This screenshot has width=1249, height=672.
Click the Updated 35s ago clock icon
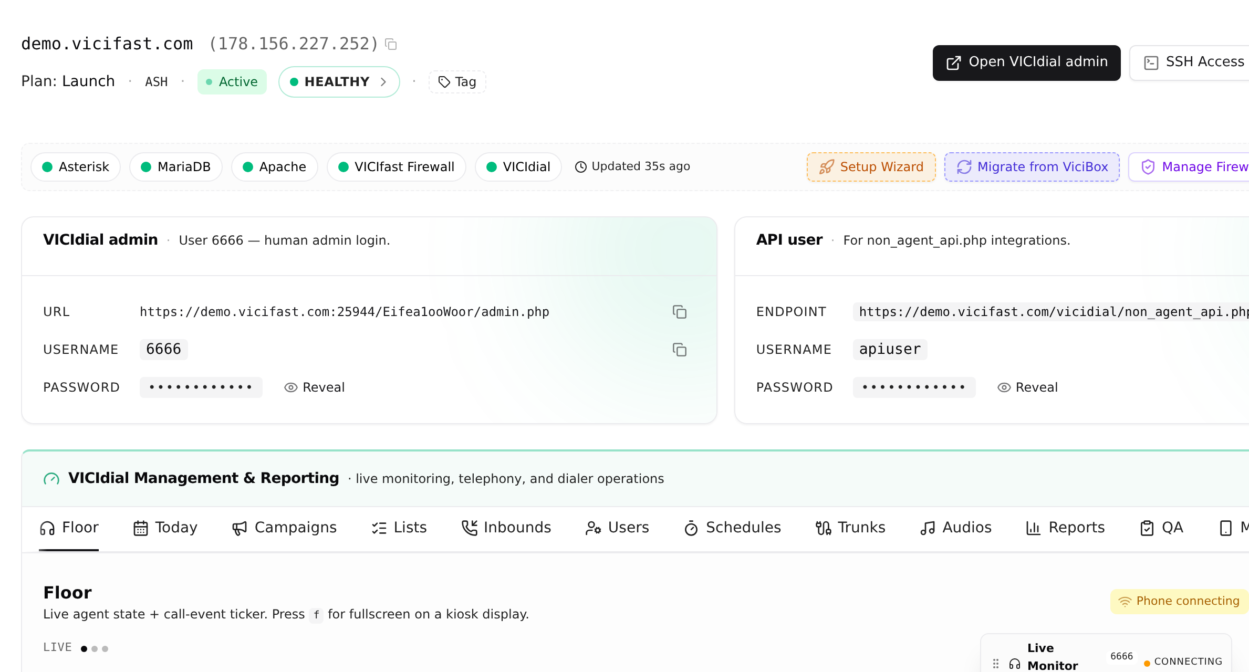(581, 167)
